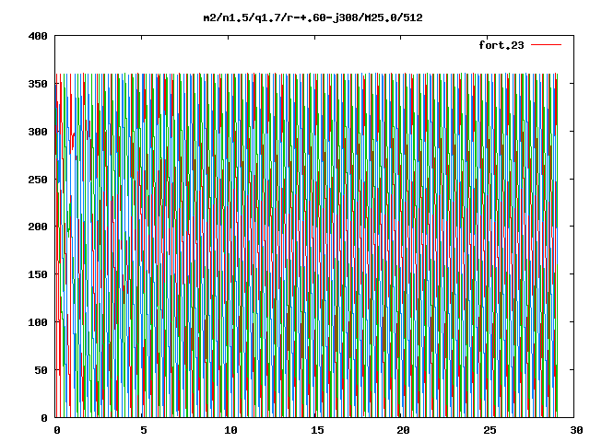Click y-axis label 150
The height and width of the screenshot is (442, 590).
point(38,274)
